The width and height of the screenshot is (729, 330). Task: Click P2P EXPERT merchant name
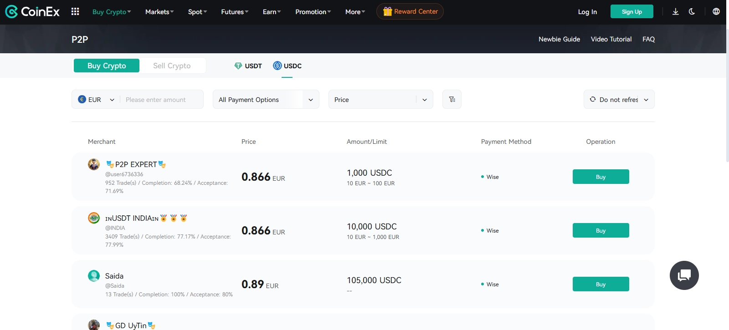point(136,164)
